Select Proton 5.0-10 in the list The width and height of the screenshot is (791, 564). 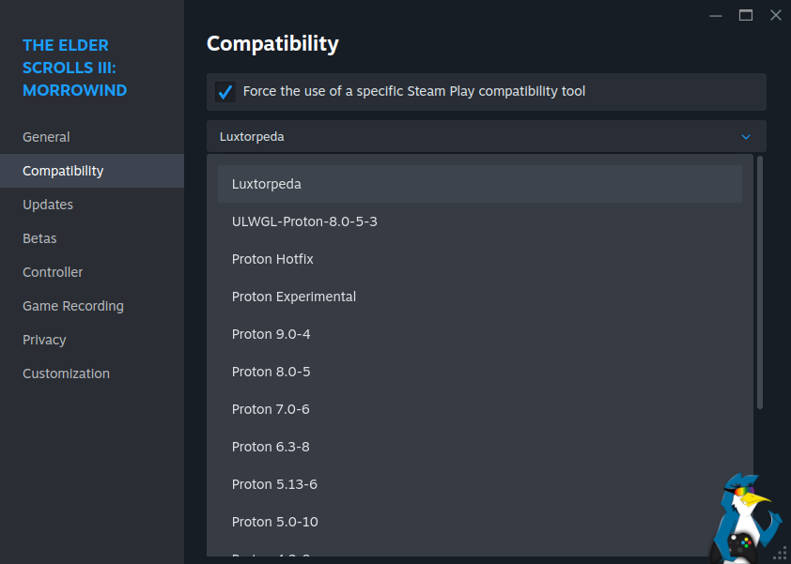(274, 522)
